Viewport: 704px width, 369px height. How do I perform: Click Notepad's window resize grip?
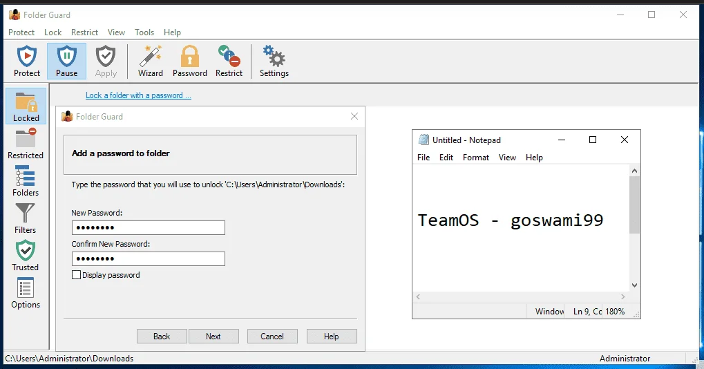(636, 314)
